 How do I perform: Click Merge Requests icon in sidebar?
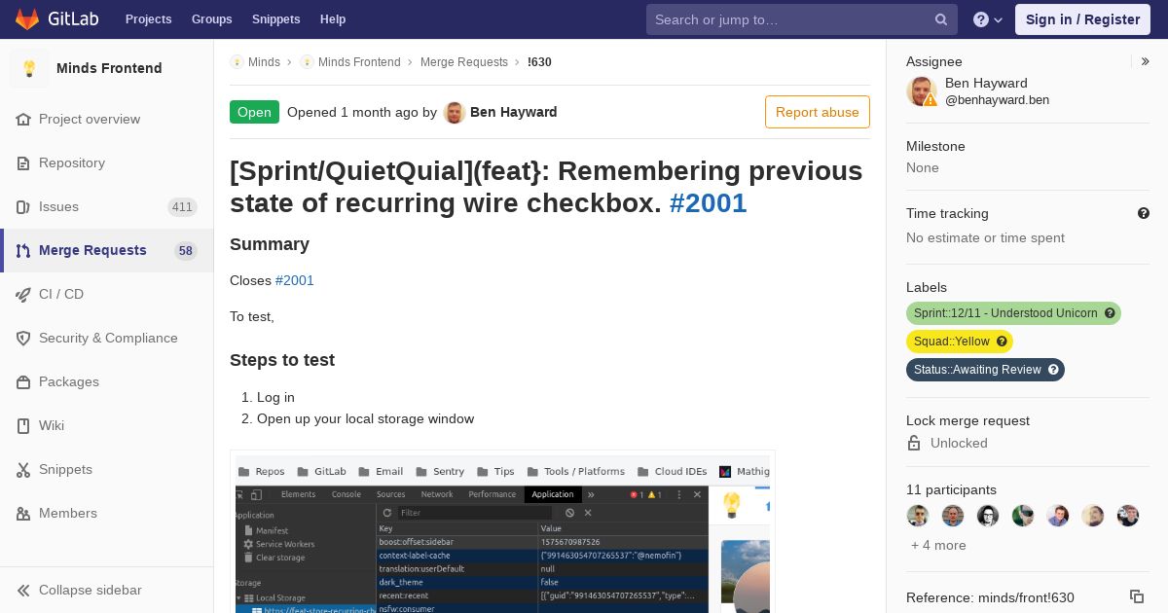pos(23,250)
